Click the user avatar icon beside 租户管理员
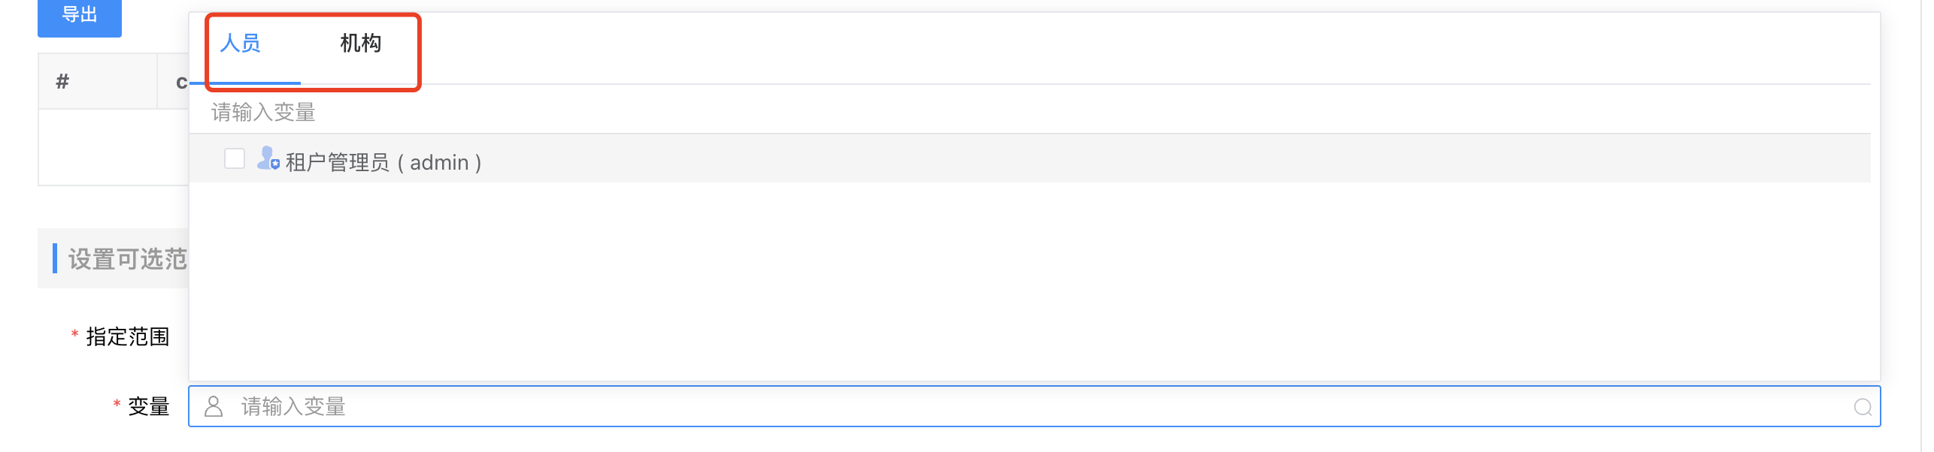Screen dimensions: 1934x452 (268, 159)
